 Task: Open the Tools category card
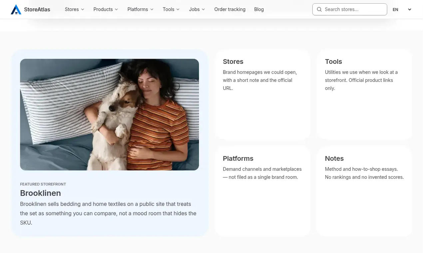[x=365, y=95]
